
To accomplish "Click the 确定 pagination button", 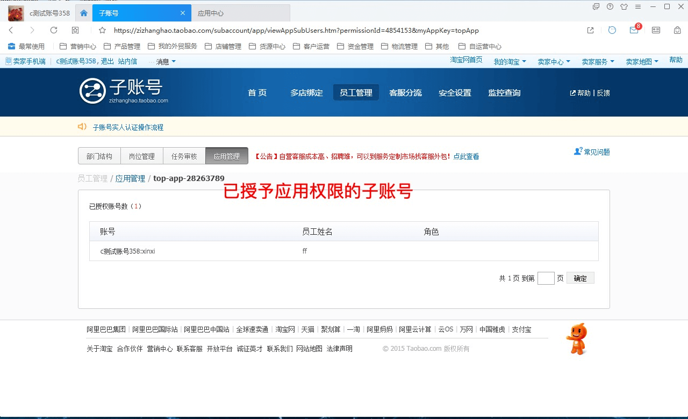I will [x=580, y=278].
